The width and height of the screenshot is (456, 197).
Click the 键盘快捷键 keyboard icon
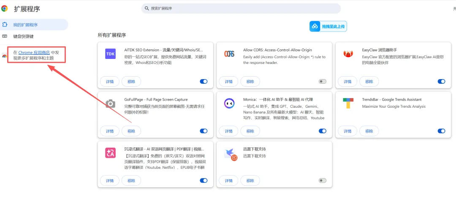click(x=5, y=36)
